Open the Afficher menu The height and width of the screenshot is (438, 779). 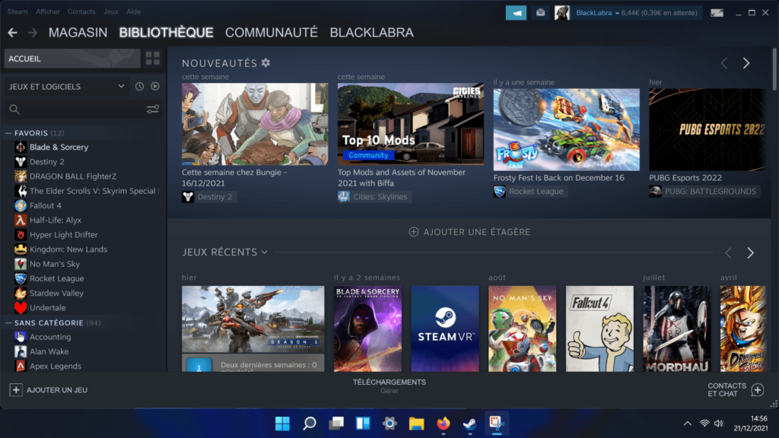click(48, 11)
